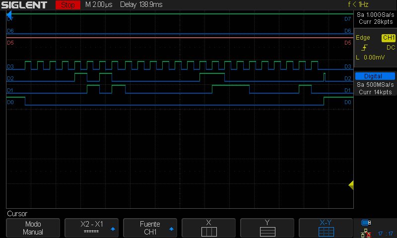
Task: Click the left D2 channel label
Action: 10,78
